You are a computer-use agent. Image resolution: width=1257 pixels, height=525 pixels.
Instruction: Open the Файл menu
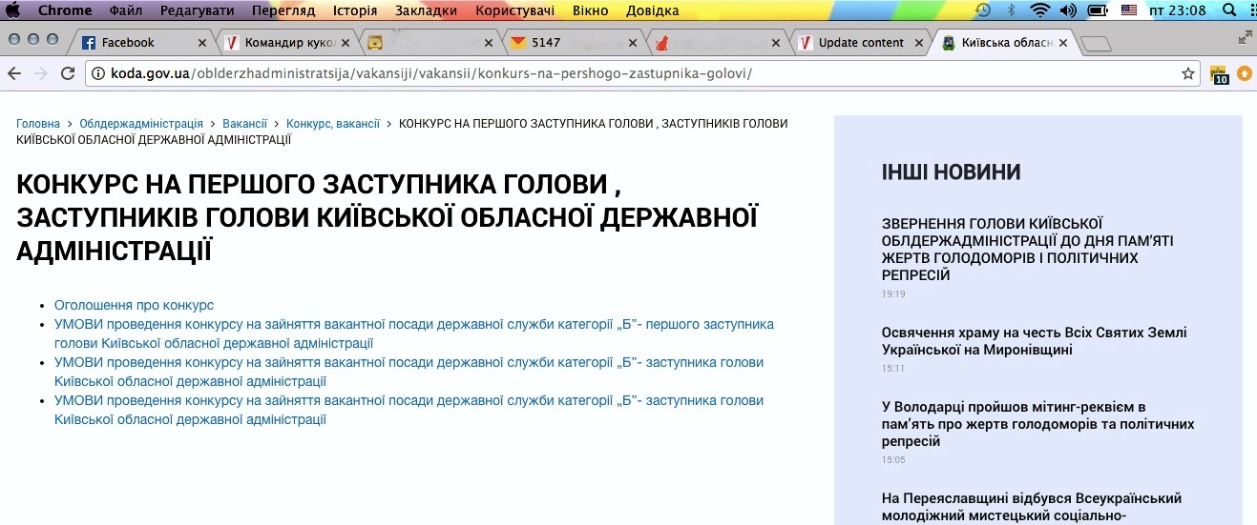tap(126, 10)
